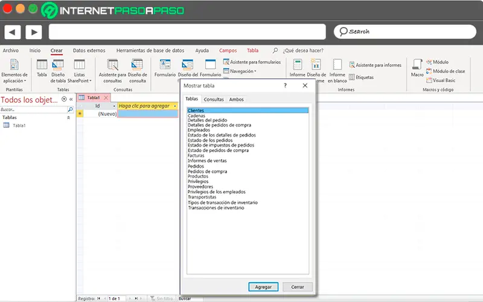Select the Consultas tab in dialog
483x302 pixels.
(x=214, y=99)
